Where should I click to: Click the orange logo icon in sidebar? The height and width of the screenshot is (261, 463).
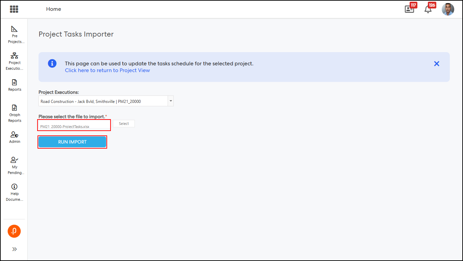(x=14, y=231)
